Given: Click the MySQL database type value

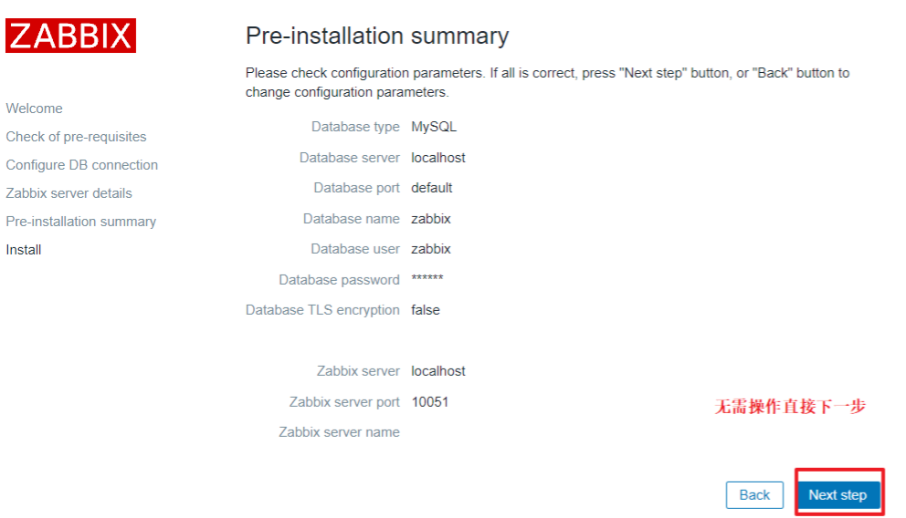Looking at the screenshot, I should [434, 127].
